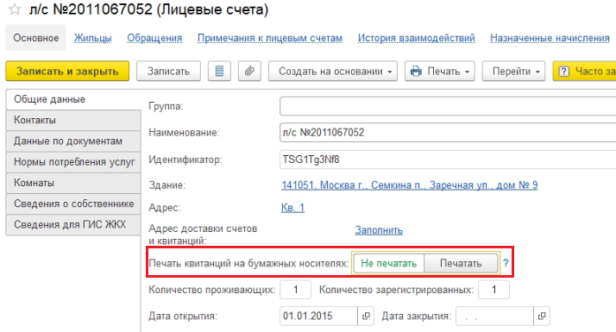Viewport: 616px width, 332px height.
Task: Select the Не печатать option
Action: (x=388, y=263)
